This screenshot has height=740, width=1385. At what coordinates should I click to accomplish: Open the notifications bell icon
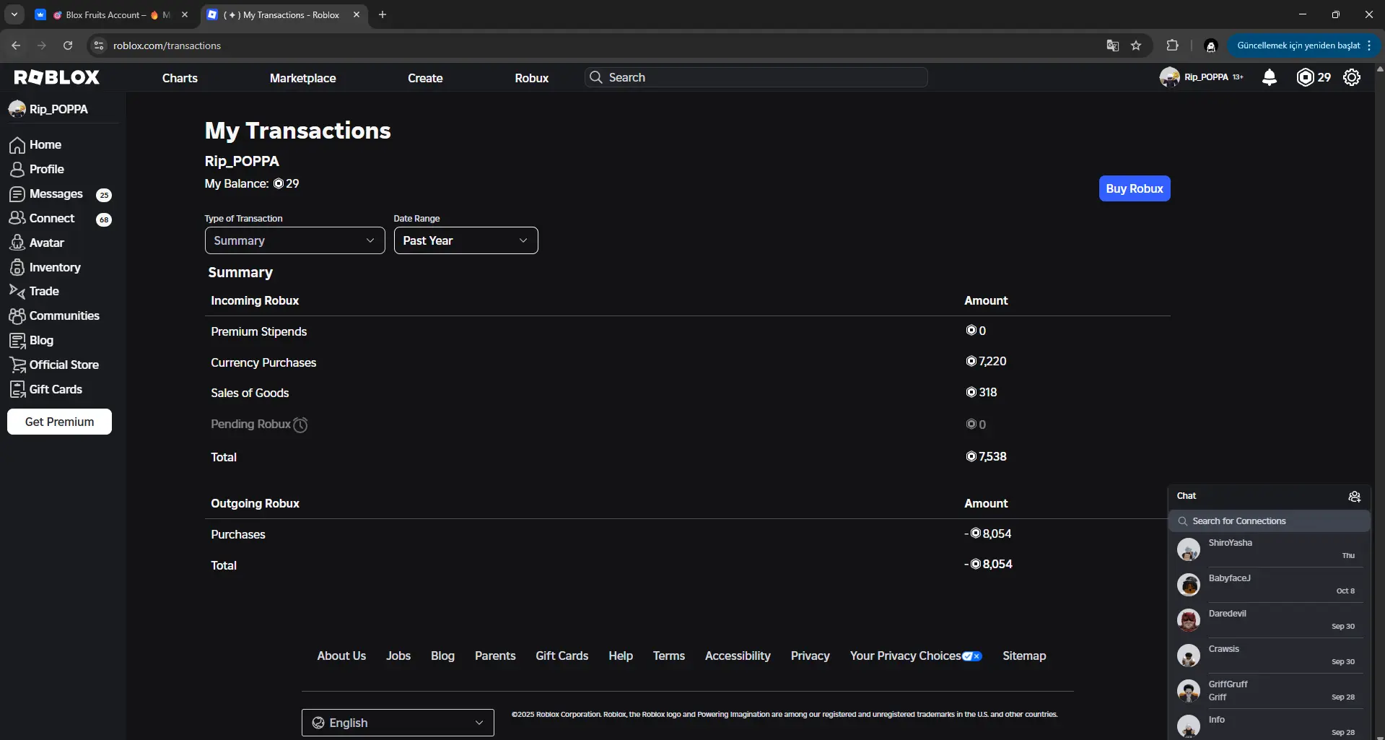[1269, 77]
